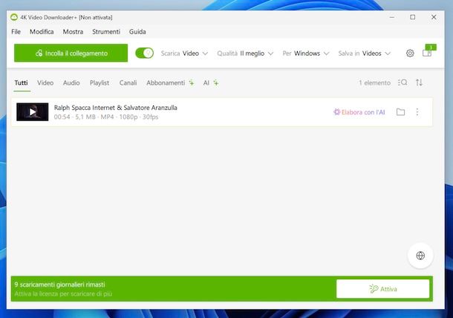Play the Ralph Spacca Internet video thumbnail
Viewport: 453px width, 318px height.
click(x=33, y=112)
